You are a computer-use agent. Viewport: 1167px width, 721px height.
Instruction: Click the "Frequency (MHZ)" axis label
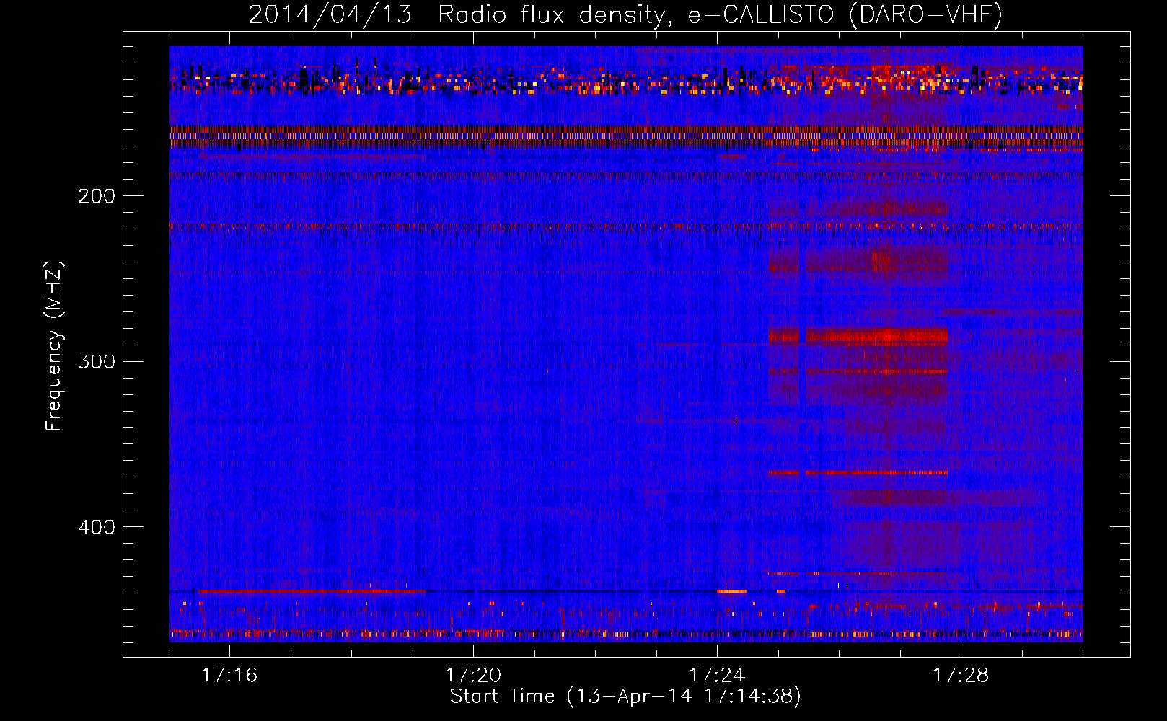pyautogui.click(x=54, y=346)
